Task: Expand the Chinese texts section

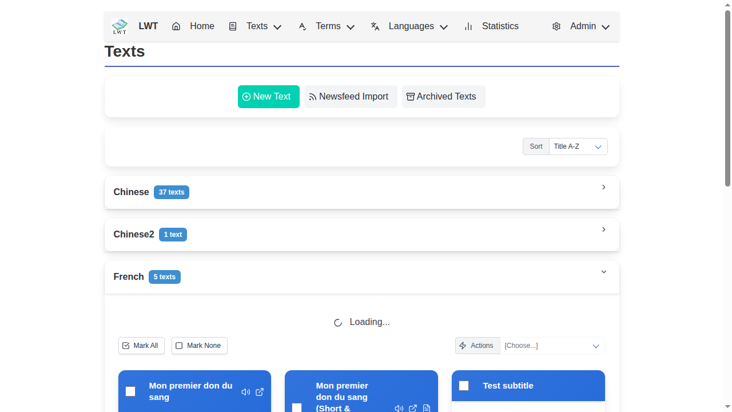Action: 603,188
